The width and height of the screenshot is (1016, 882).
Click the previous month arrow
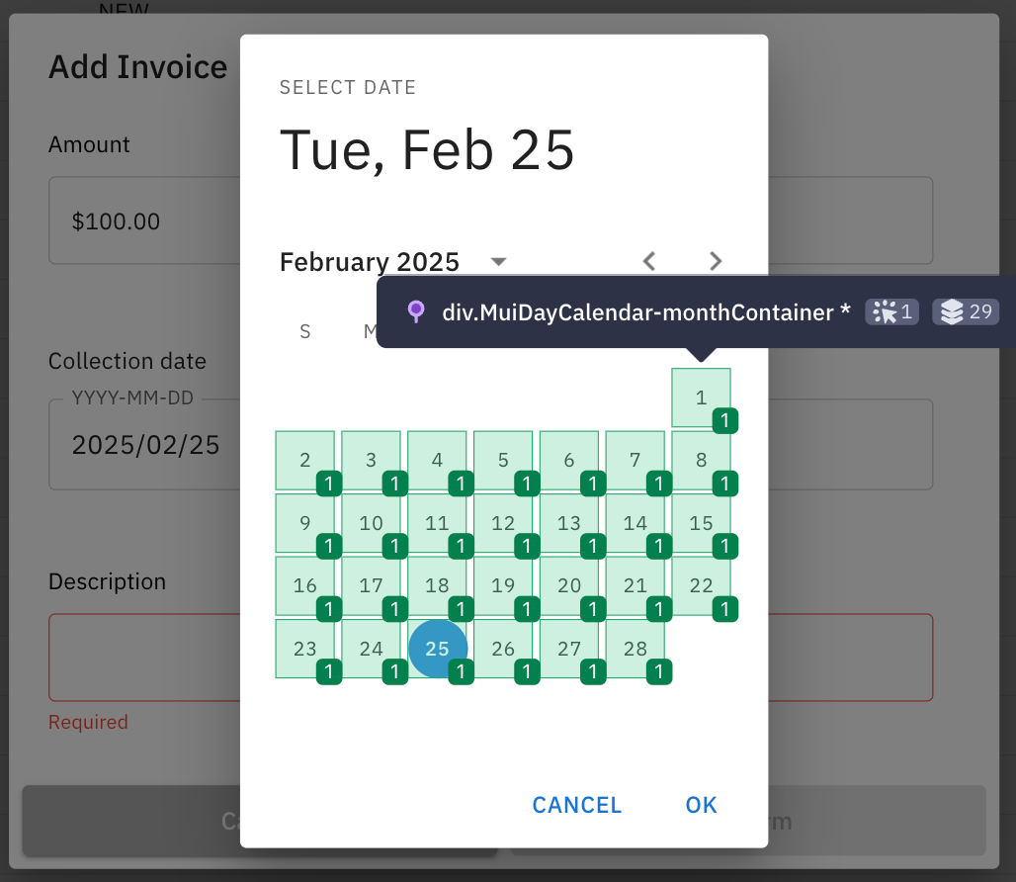pyautogui.click(x=649, y=261)
